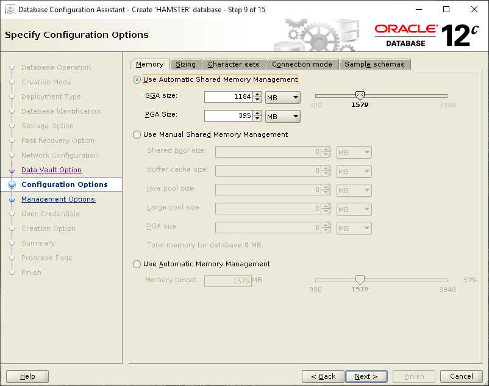Click the 'Database Operation' step label
Screen dimensions: 489x386
pyautogui.click(x=56, y=67)
